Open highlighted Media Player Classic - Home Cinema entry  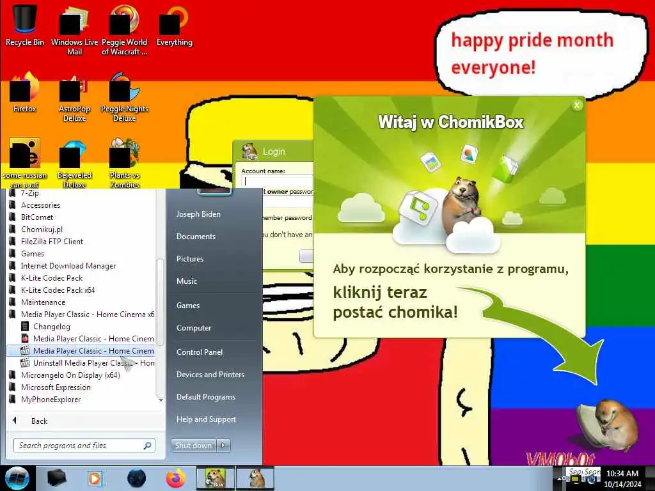click(81, 351)
